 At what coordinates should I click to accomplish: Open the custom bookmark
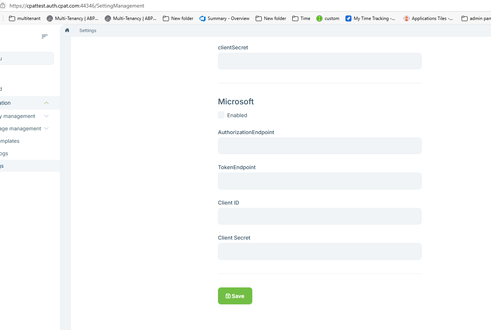click(x=328, y=18)
